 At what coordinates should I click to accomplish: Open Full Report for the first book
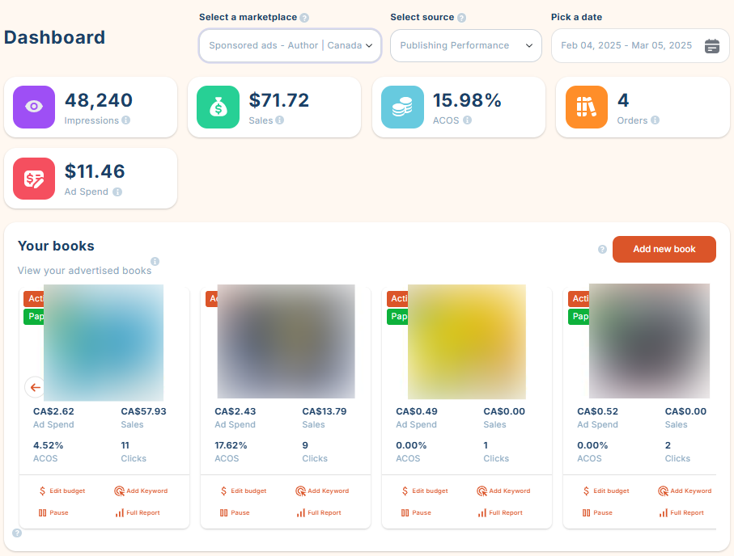tap(138, 513)
